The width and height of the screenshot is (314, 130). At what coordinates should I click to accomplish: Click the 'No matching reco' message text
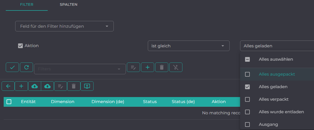[x=221, y=113]
